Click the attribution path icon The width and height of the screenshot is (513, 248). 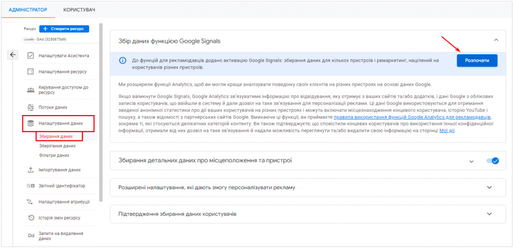coord(31,202)
